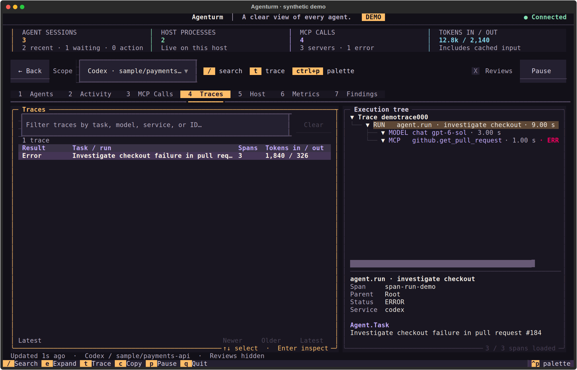Click the 'ctrl+p' palette shortcut badge
Viewport: 577px width, 370px height.
click(x=308, y=71)
